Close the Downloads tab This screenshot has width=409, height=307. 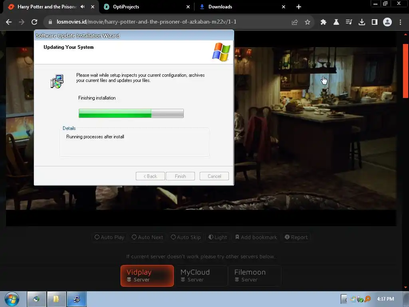coord(284,7)
